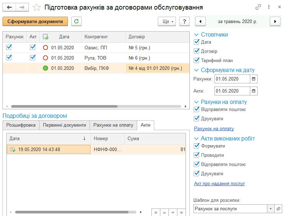Select the Акти tab
This screenshot has width=284, height=216.
(x=146, y=125)
